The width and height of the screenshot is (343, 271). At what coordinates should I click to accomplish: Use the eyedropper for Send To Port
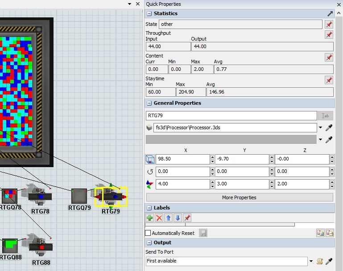point(329,261)
